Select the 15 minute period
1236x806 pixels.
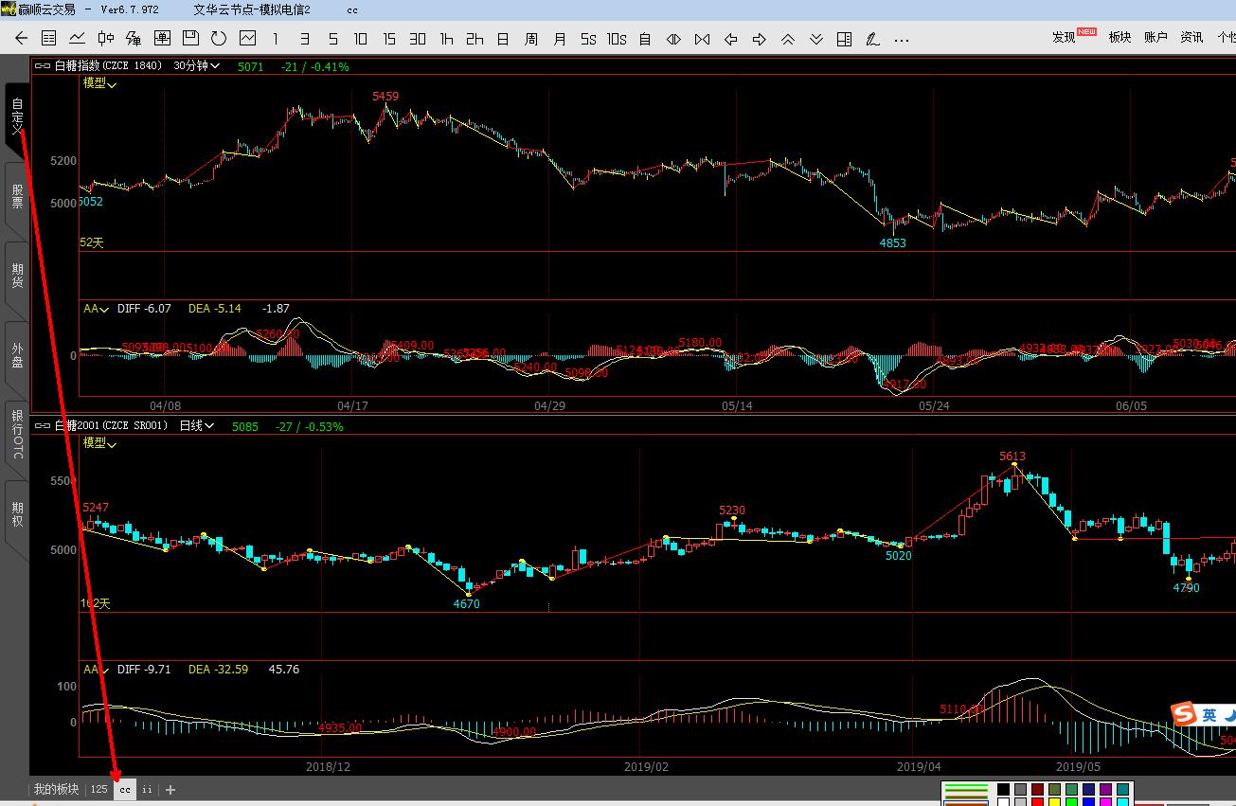point(389,39)
